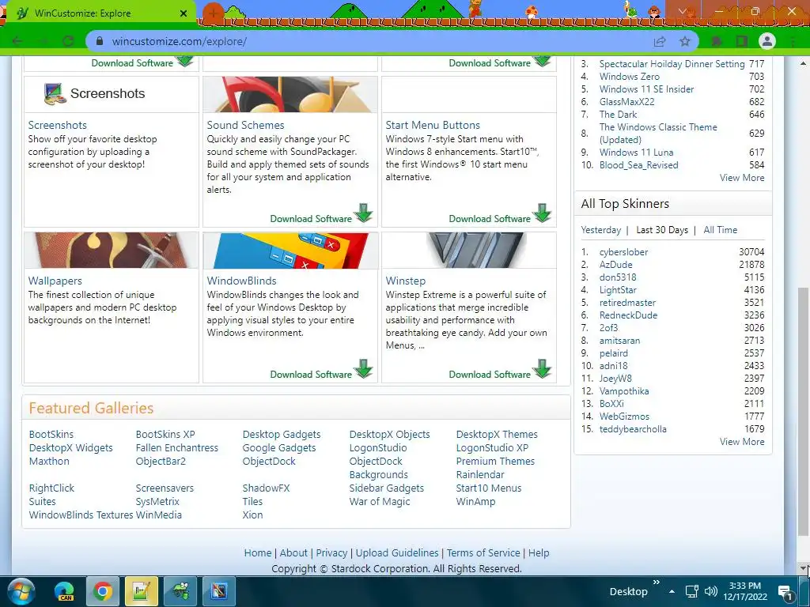Open the Xion gallery

[x=252, y=515]
